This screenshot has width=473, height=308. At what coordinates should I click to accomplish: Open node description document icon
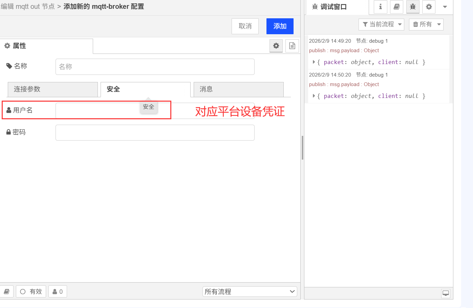point(292,46)
